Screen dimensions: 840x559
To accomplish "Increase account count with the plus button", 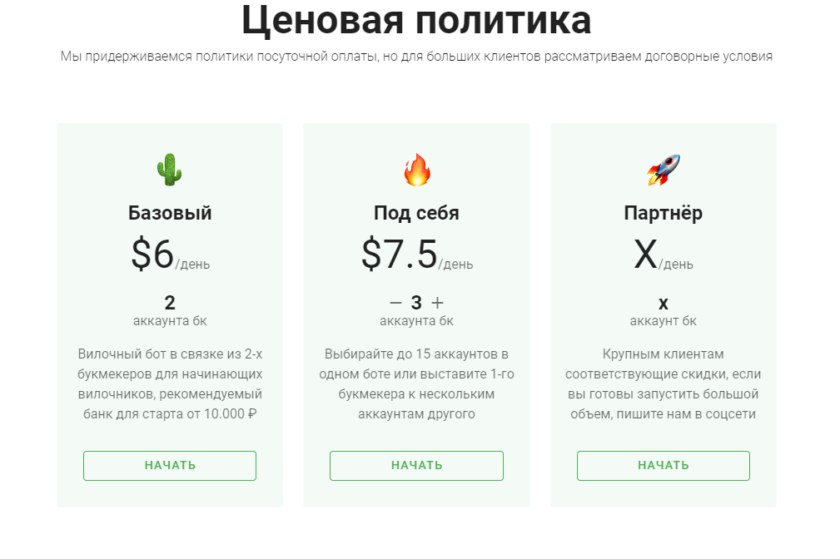I will click(438, 303).
